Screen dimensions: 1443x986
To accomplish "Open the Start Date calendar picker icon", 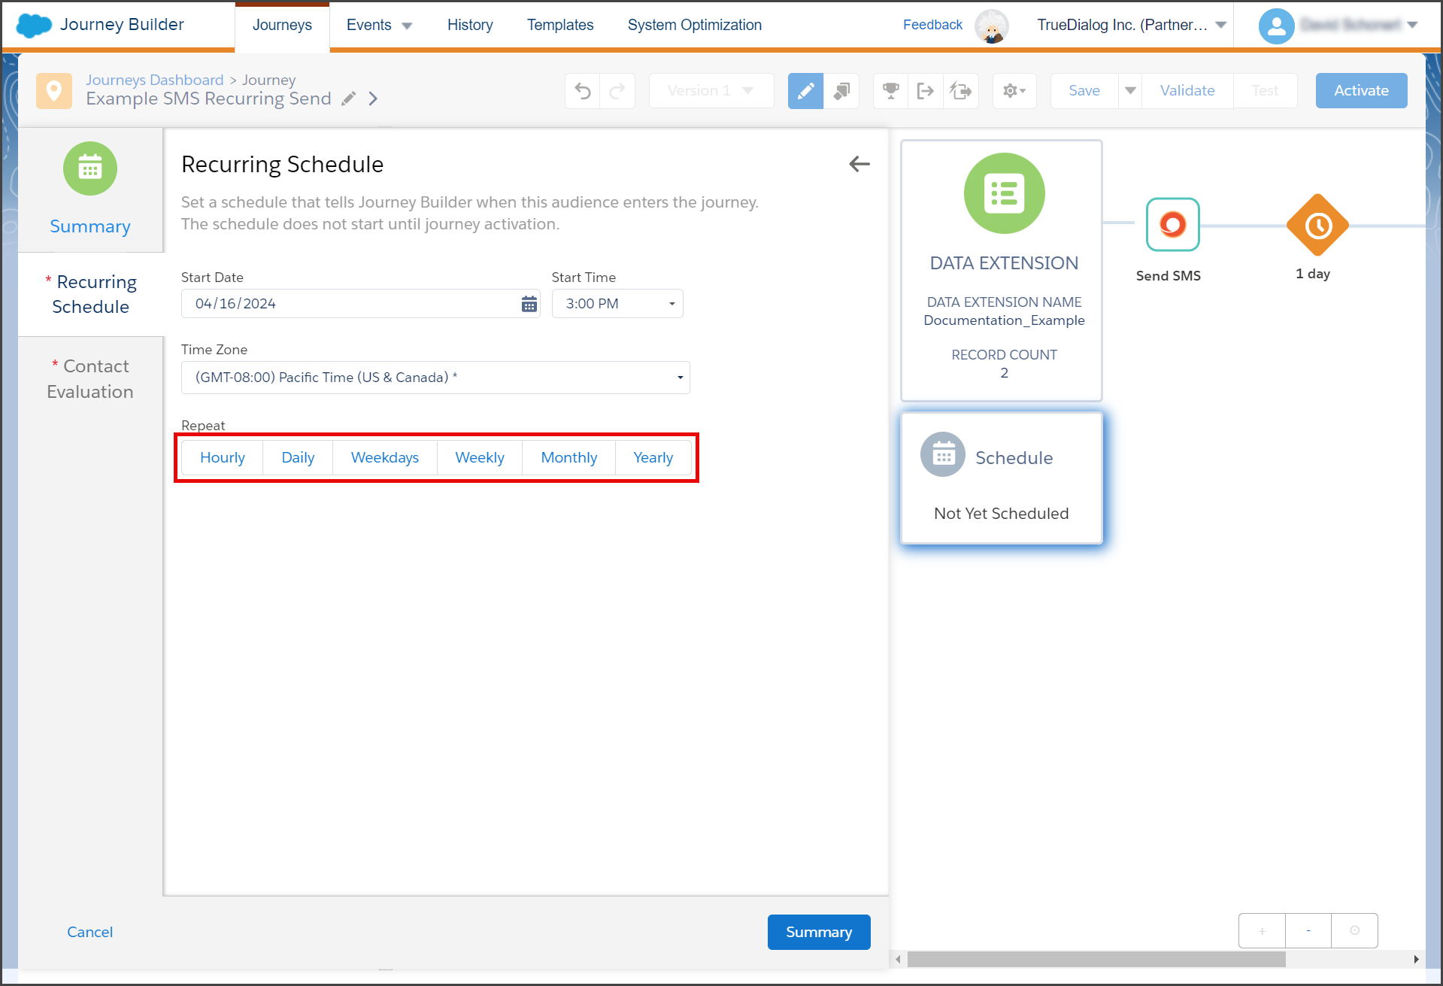I will pyautogui.click(x=529, y=304).
